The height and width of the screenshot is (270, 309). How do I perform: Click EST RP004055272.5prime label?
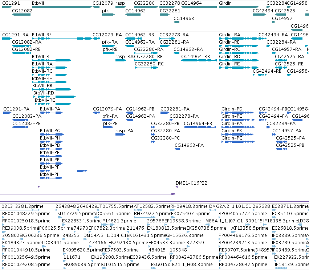pos(243,213)
